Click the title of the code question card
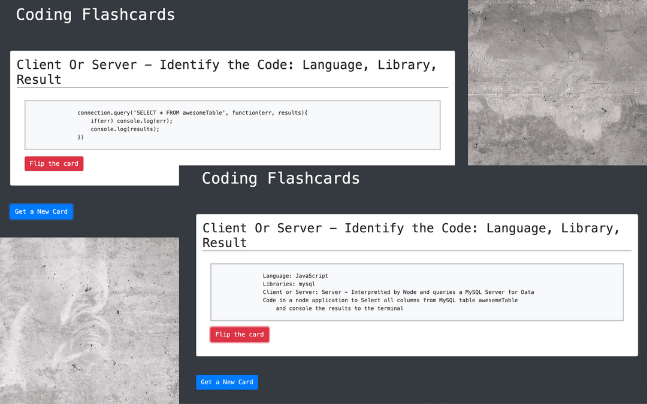The image size is (647, 404). [226, 72]
